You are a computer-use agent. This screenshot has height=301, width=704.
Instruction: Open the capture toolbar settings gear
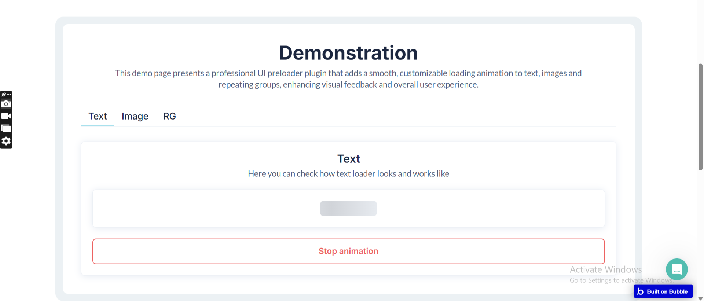6,141
